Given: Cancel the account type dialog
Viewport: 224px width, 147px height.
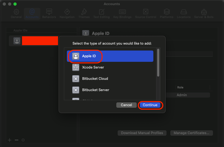Looking at the screenshot, I should (127, 105).
